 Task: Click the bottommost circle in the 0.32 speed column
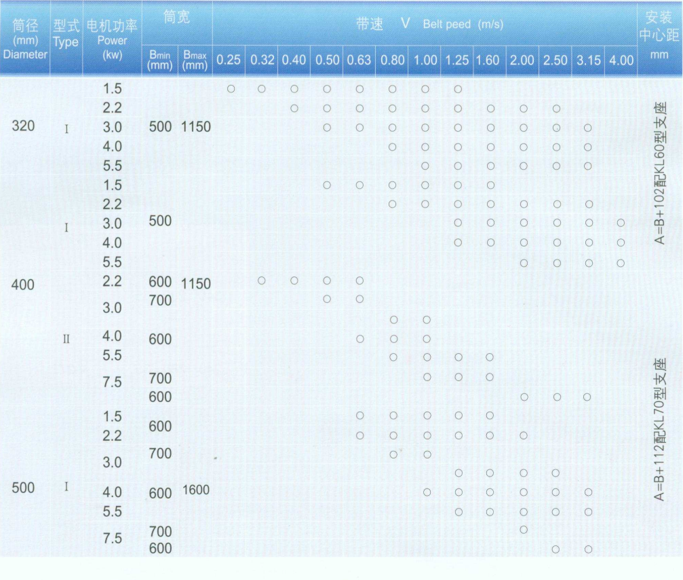coord(261,280)
